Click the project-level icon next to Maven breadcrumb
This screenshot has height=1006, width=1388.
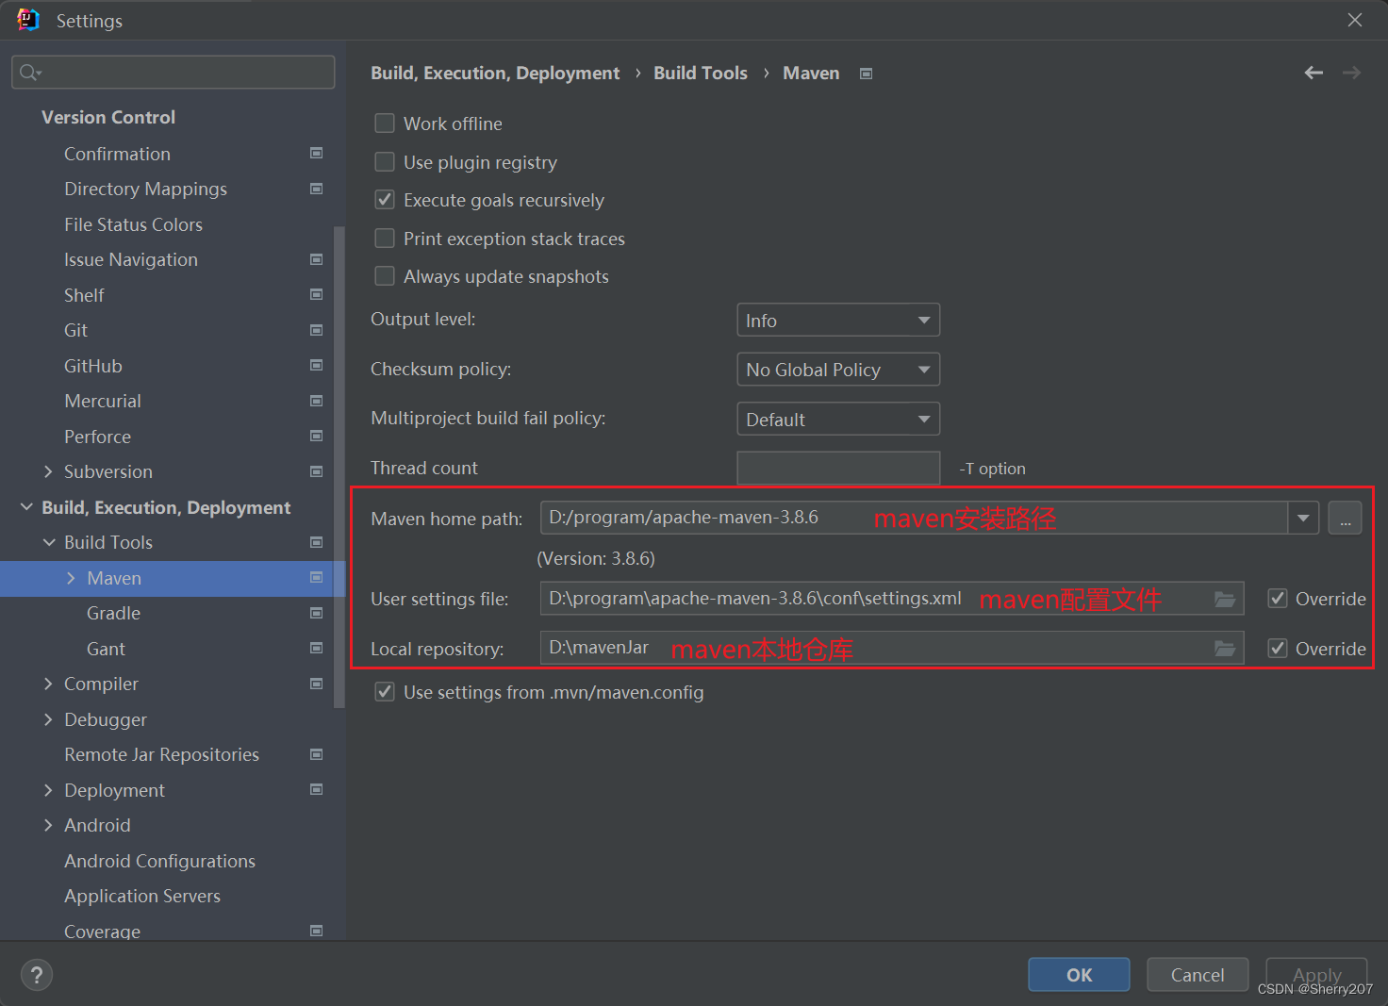click(x=867, y=74)
